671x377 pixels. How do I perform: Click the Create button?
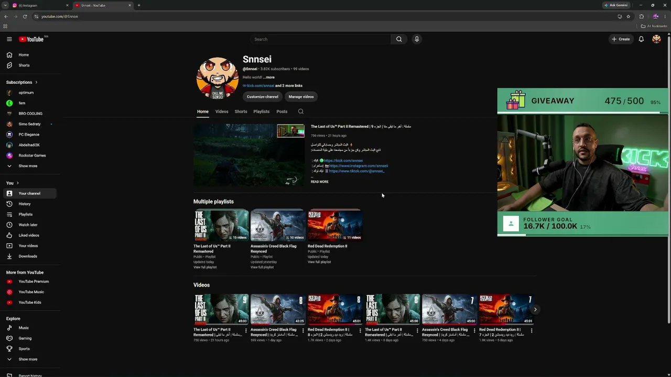tap(621, 39)
